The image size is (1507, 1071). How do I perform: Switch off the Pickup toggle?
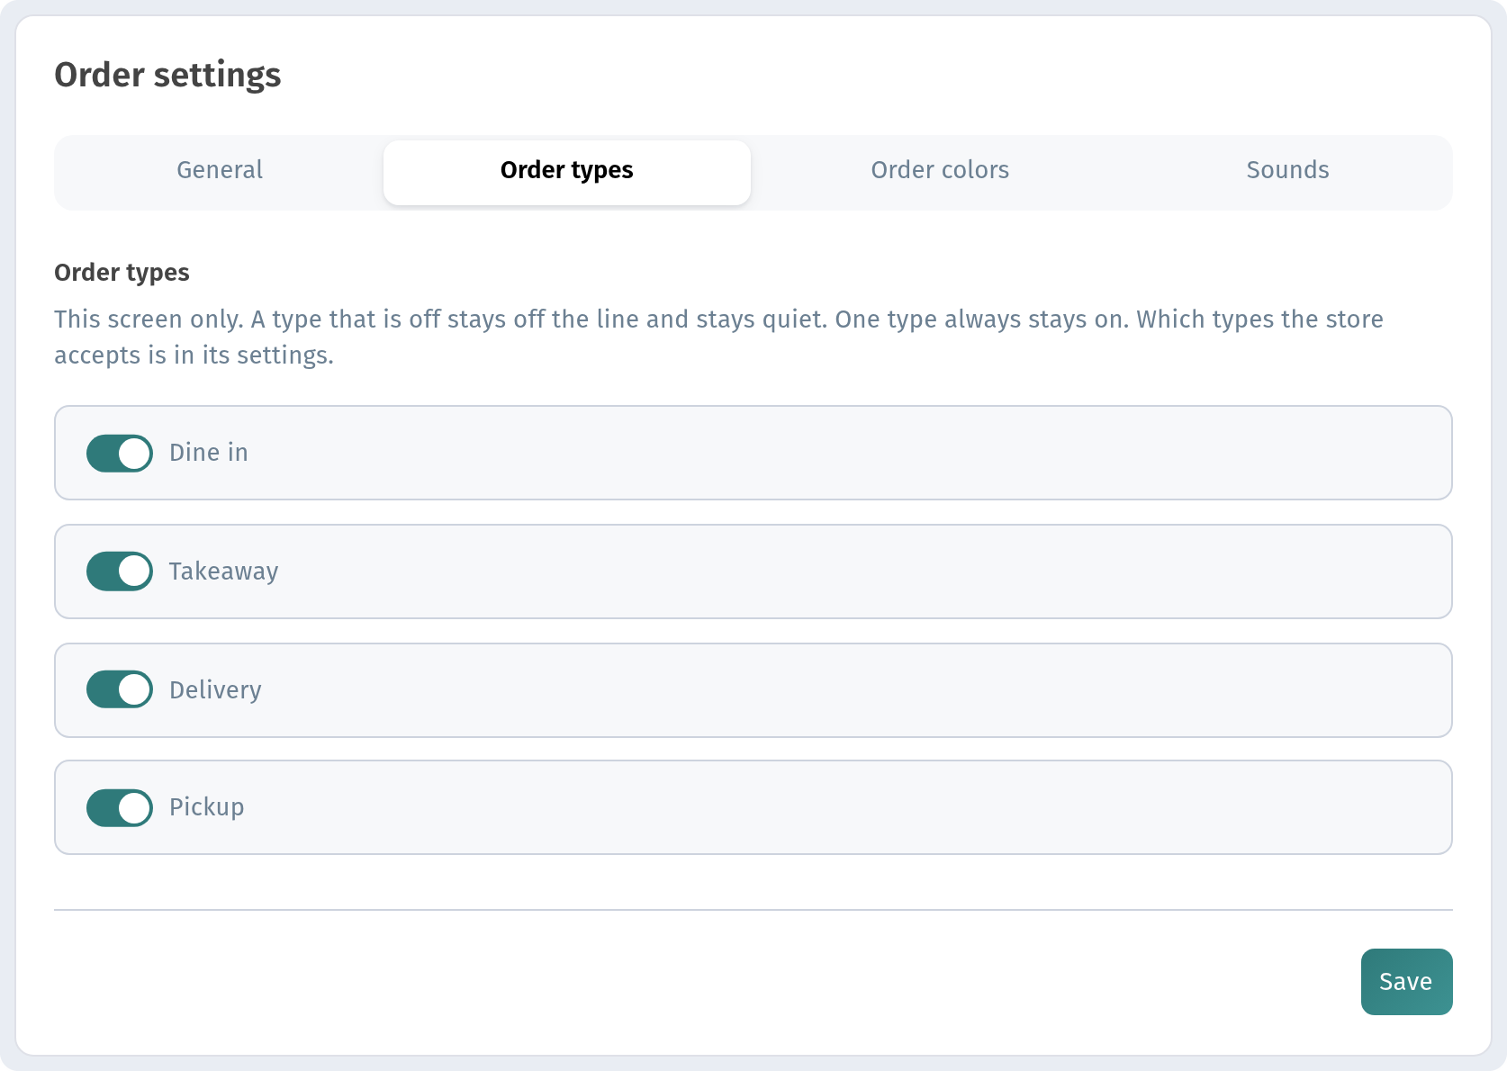click(120, 807)
